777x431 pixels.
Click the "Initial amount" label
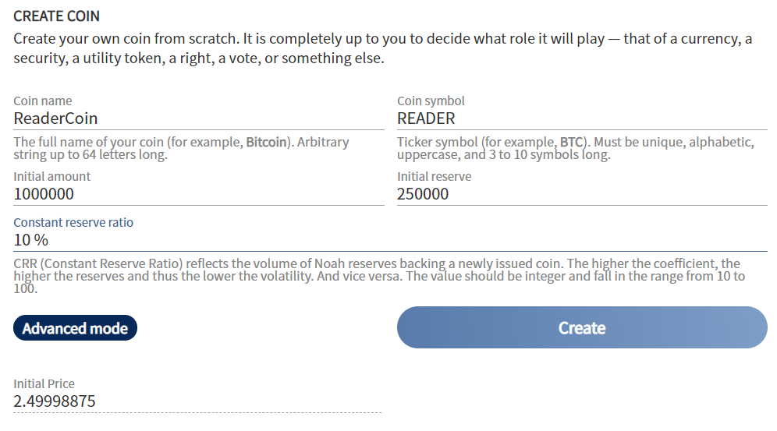pyautogui.click(x=52, y=177)
